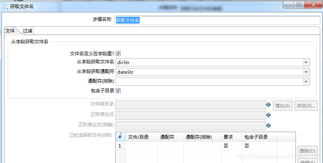Select row number 1 in table
The height and width of the screenshot is (163, 323).
(x=121, y=146)
